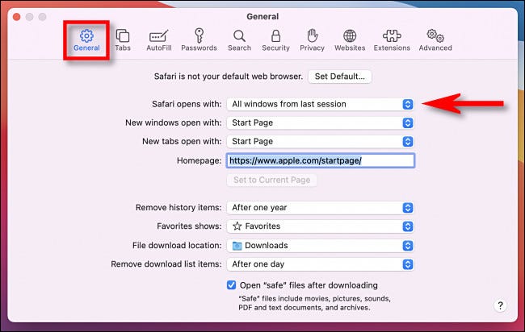Open 'Remove history items' dropdown
525x332 pixels.
coord(321,208)
